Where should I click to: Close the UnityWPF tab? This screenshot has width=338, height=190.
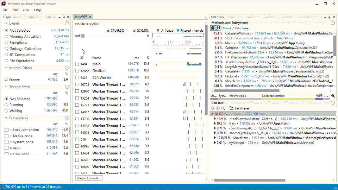point(90,17)
